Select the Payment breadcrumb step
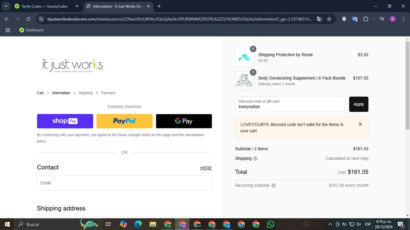The width and height of the screenshot is (410, 230). [108, 93]
